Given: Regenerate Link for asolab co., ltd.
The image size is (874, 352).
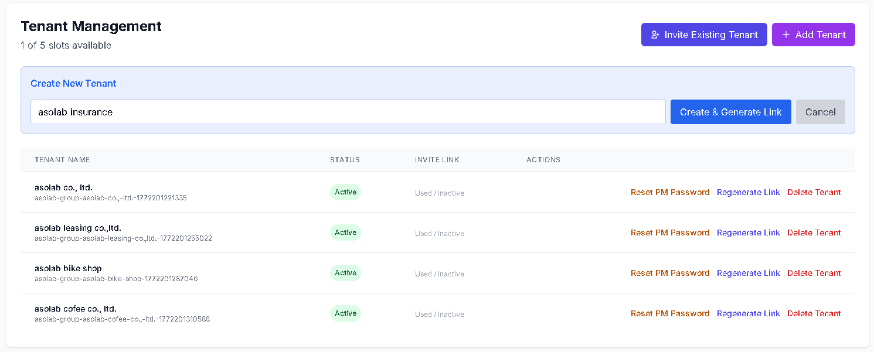Looking at the screenshot, I should click(748, 192).
